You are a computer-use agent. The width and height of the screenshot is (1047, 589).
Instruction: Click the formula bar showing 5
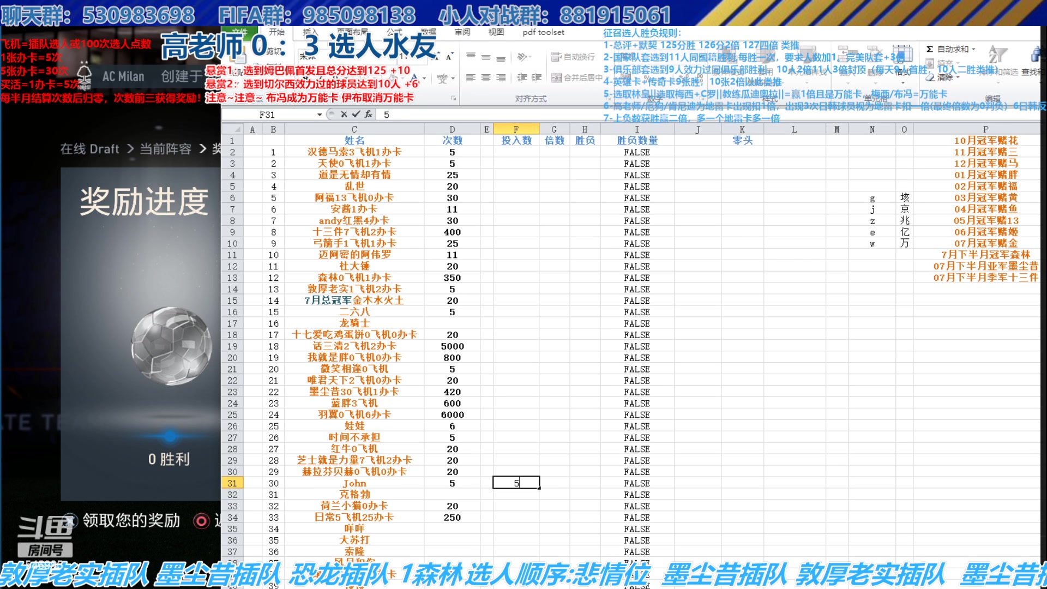pos(709,115)
